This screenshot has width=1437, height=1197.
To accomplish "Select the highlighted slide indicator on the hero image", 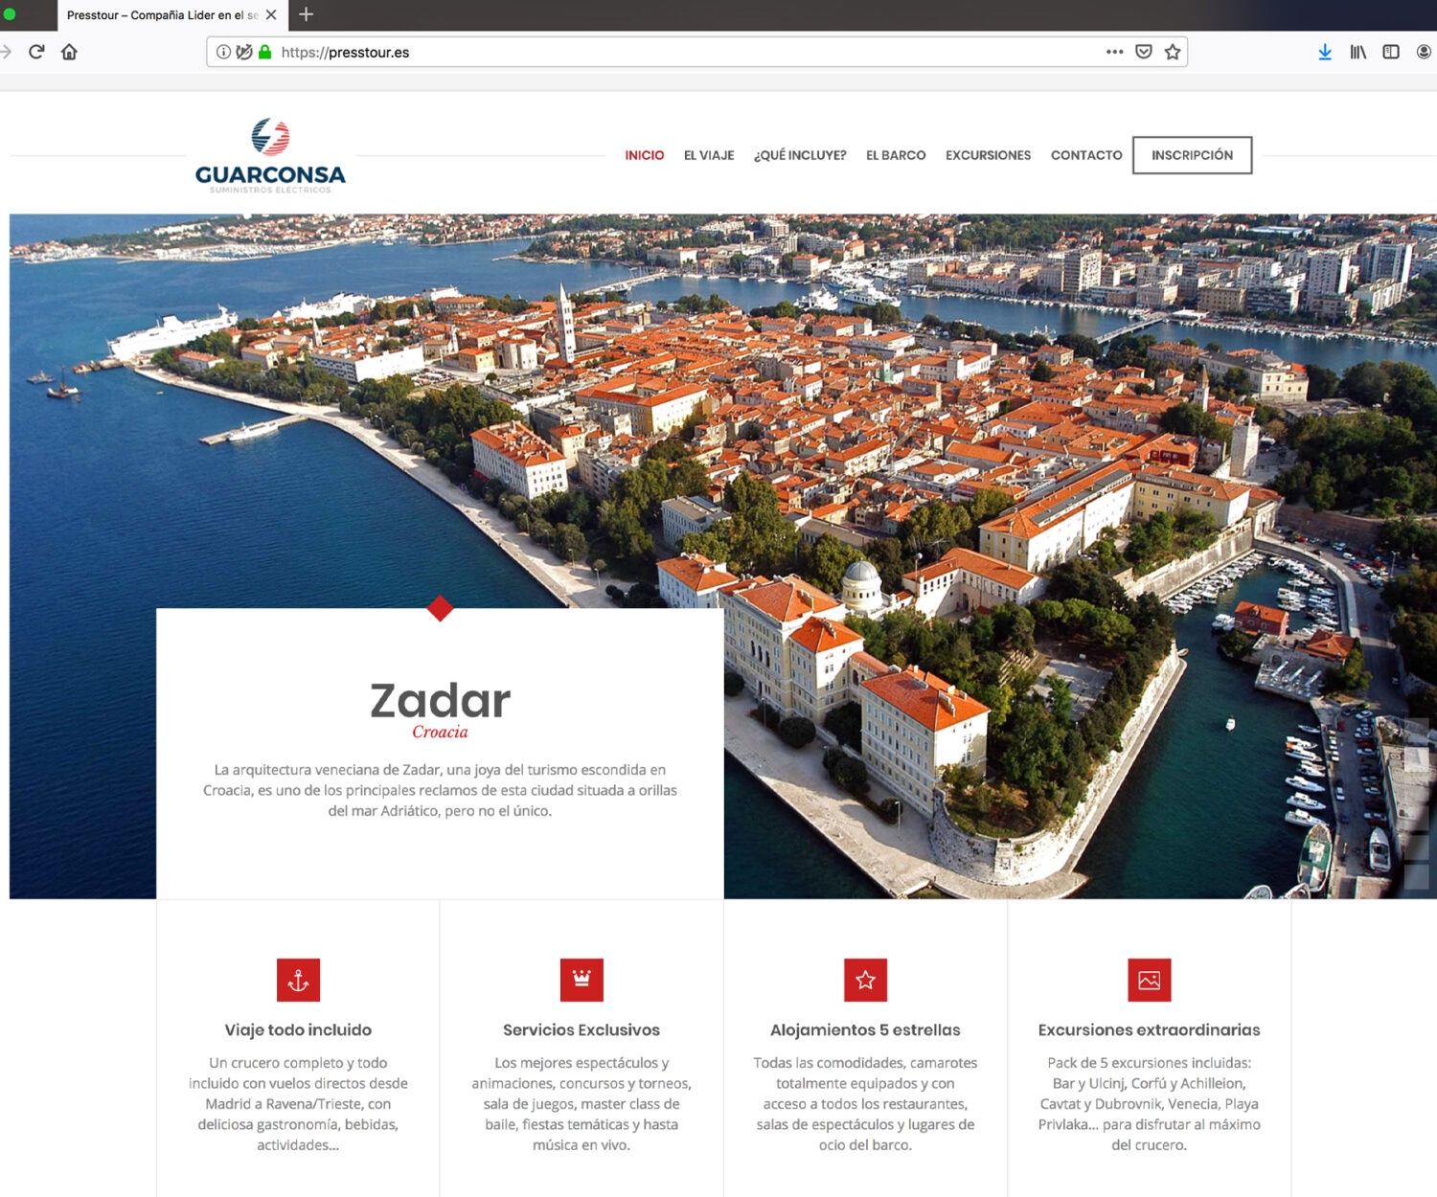I will click(x=1416, y=758).
